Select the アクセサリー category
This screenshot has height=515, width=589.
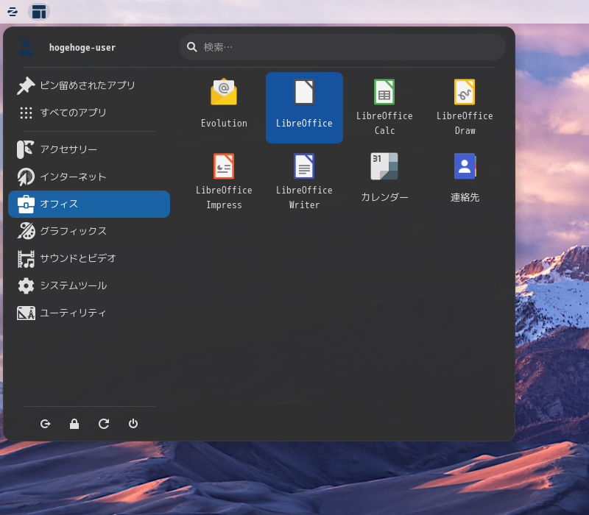89,149
